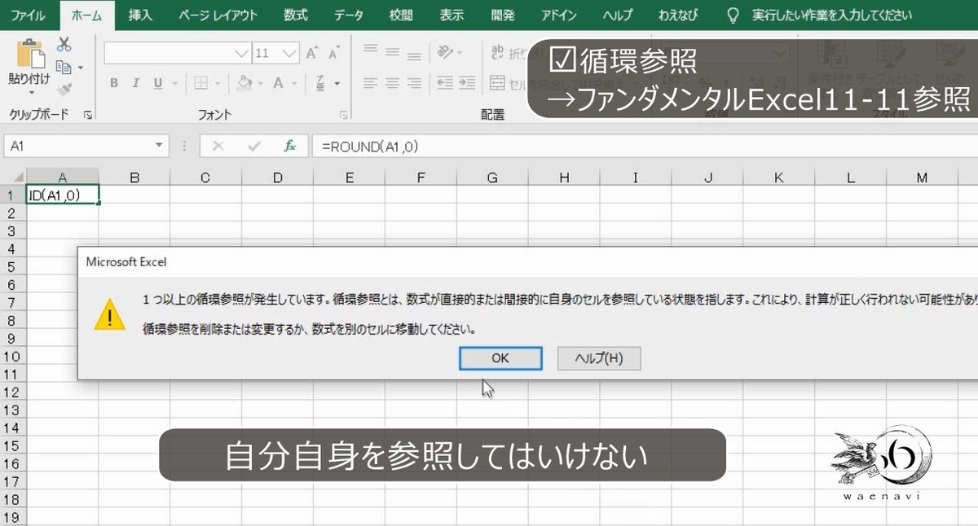Screen dimensions: 978x526
Task: Click the Fill Color paint bucket
Action: click(244, 83)
